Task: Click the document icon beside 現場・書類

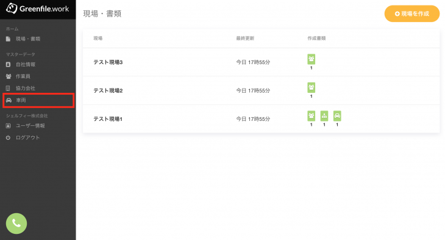Action: tap(9, 39)
